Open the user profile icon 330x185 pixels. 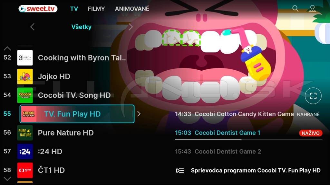[x=312, y=8]
